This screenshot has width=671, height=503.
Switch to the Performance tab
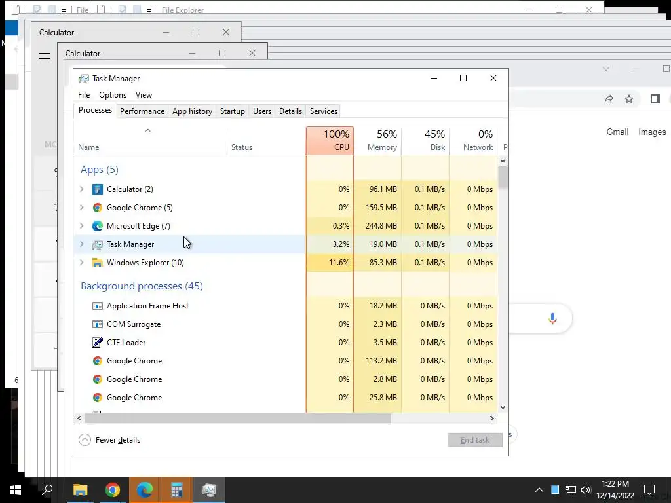142,111
